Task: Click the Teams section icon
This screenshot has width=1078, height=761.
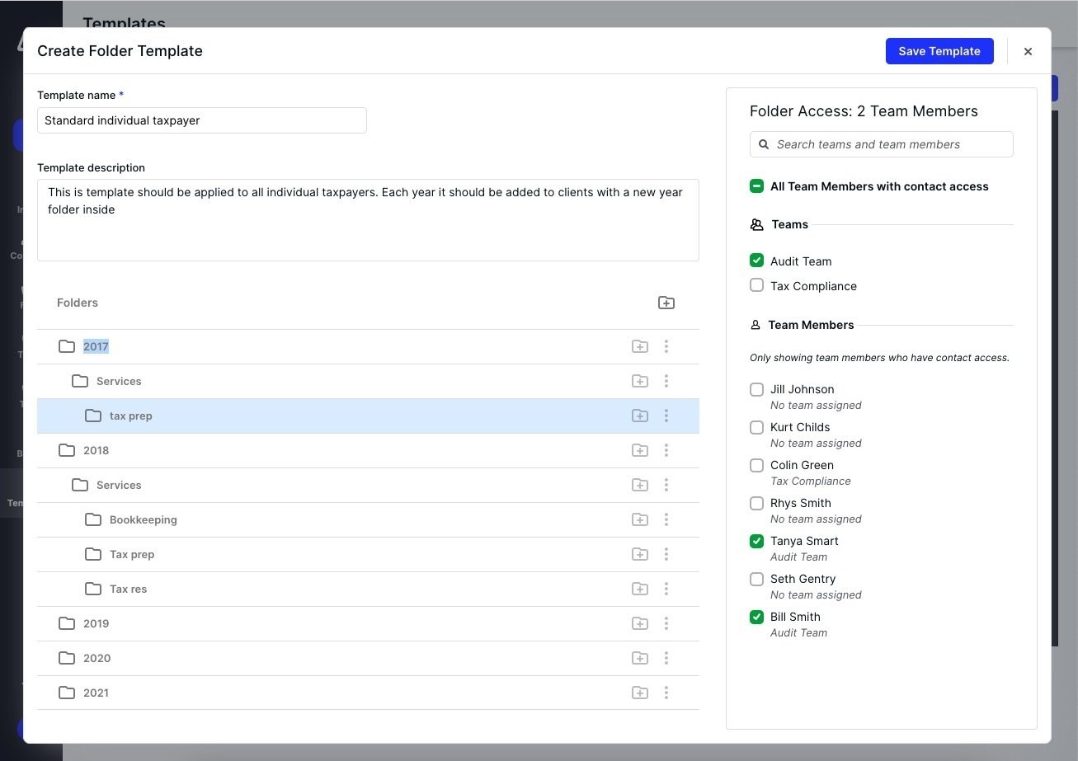Action: pos(756,224)
